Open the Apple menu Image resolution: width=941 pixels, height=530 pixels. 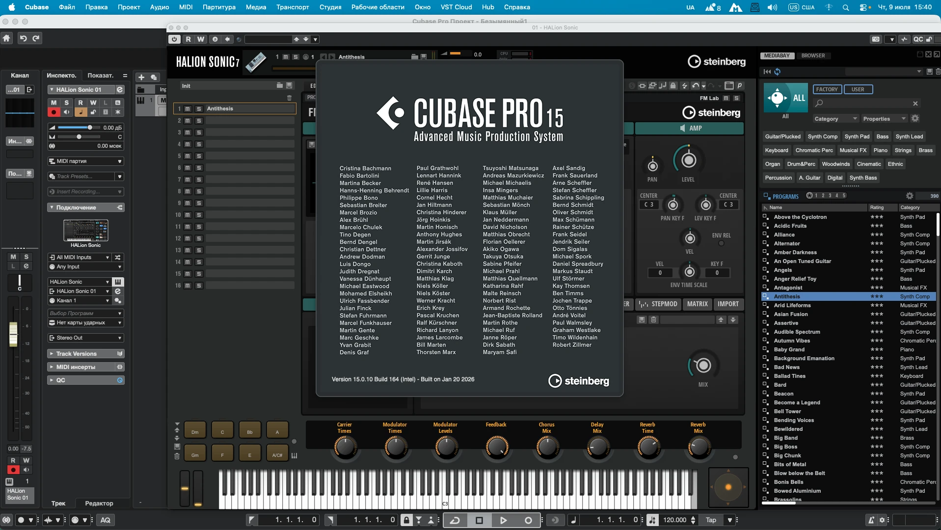pos(12,7)
